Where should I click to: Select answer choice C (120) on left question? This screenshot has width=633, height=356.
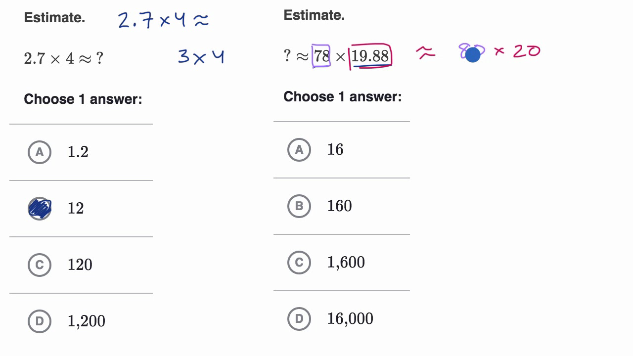[40, 265]
